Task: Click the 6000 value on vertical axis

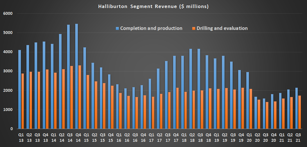Action: click(8, 14)
